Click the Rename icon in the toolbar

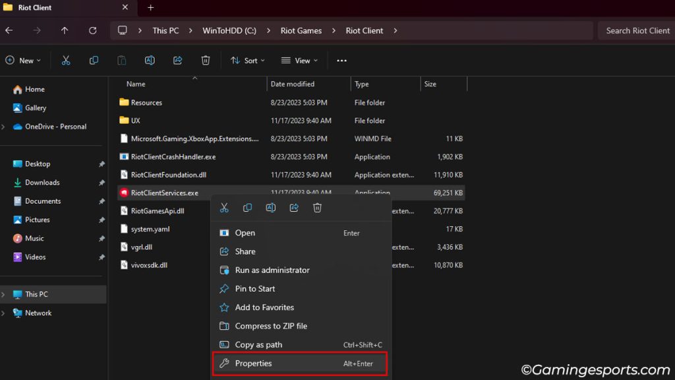click(150, 61)
